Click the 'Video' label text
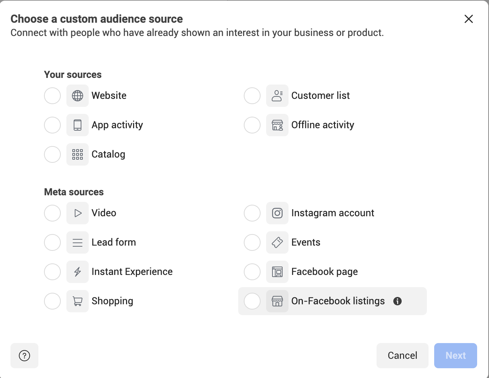The width and height of the screenshot is (489, 378). click(x=104, y=213)
